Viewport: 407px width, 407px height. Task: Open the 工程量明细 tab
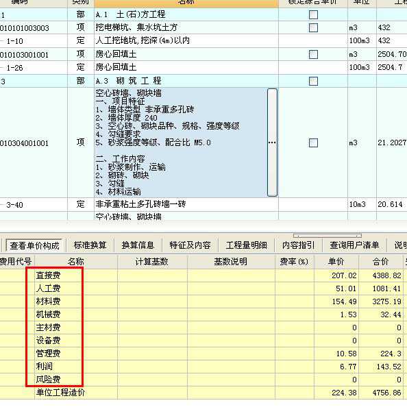[x=247, y=245]
